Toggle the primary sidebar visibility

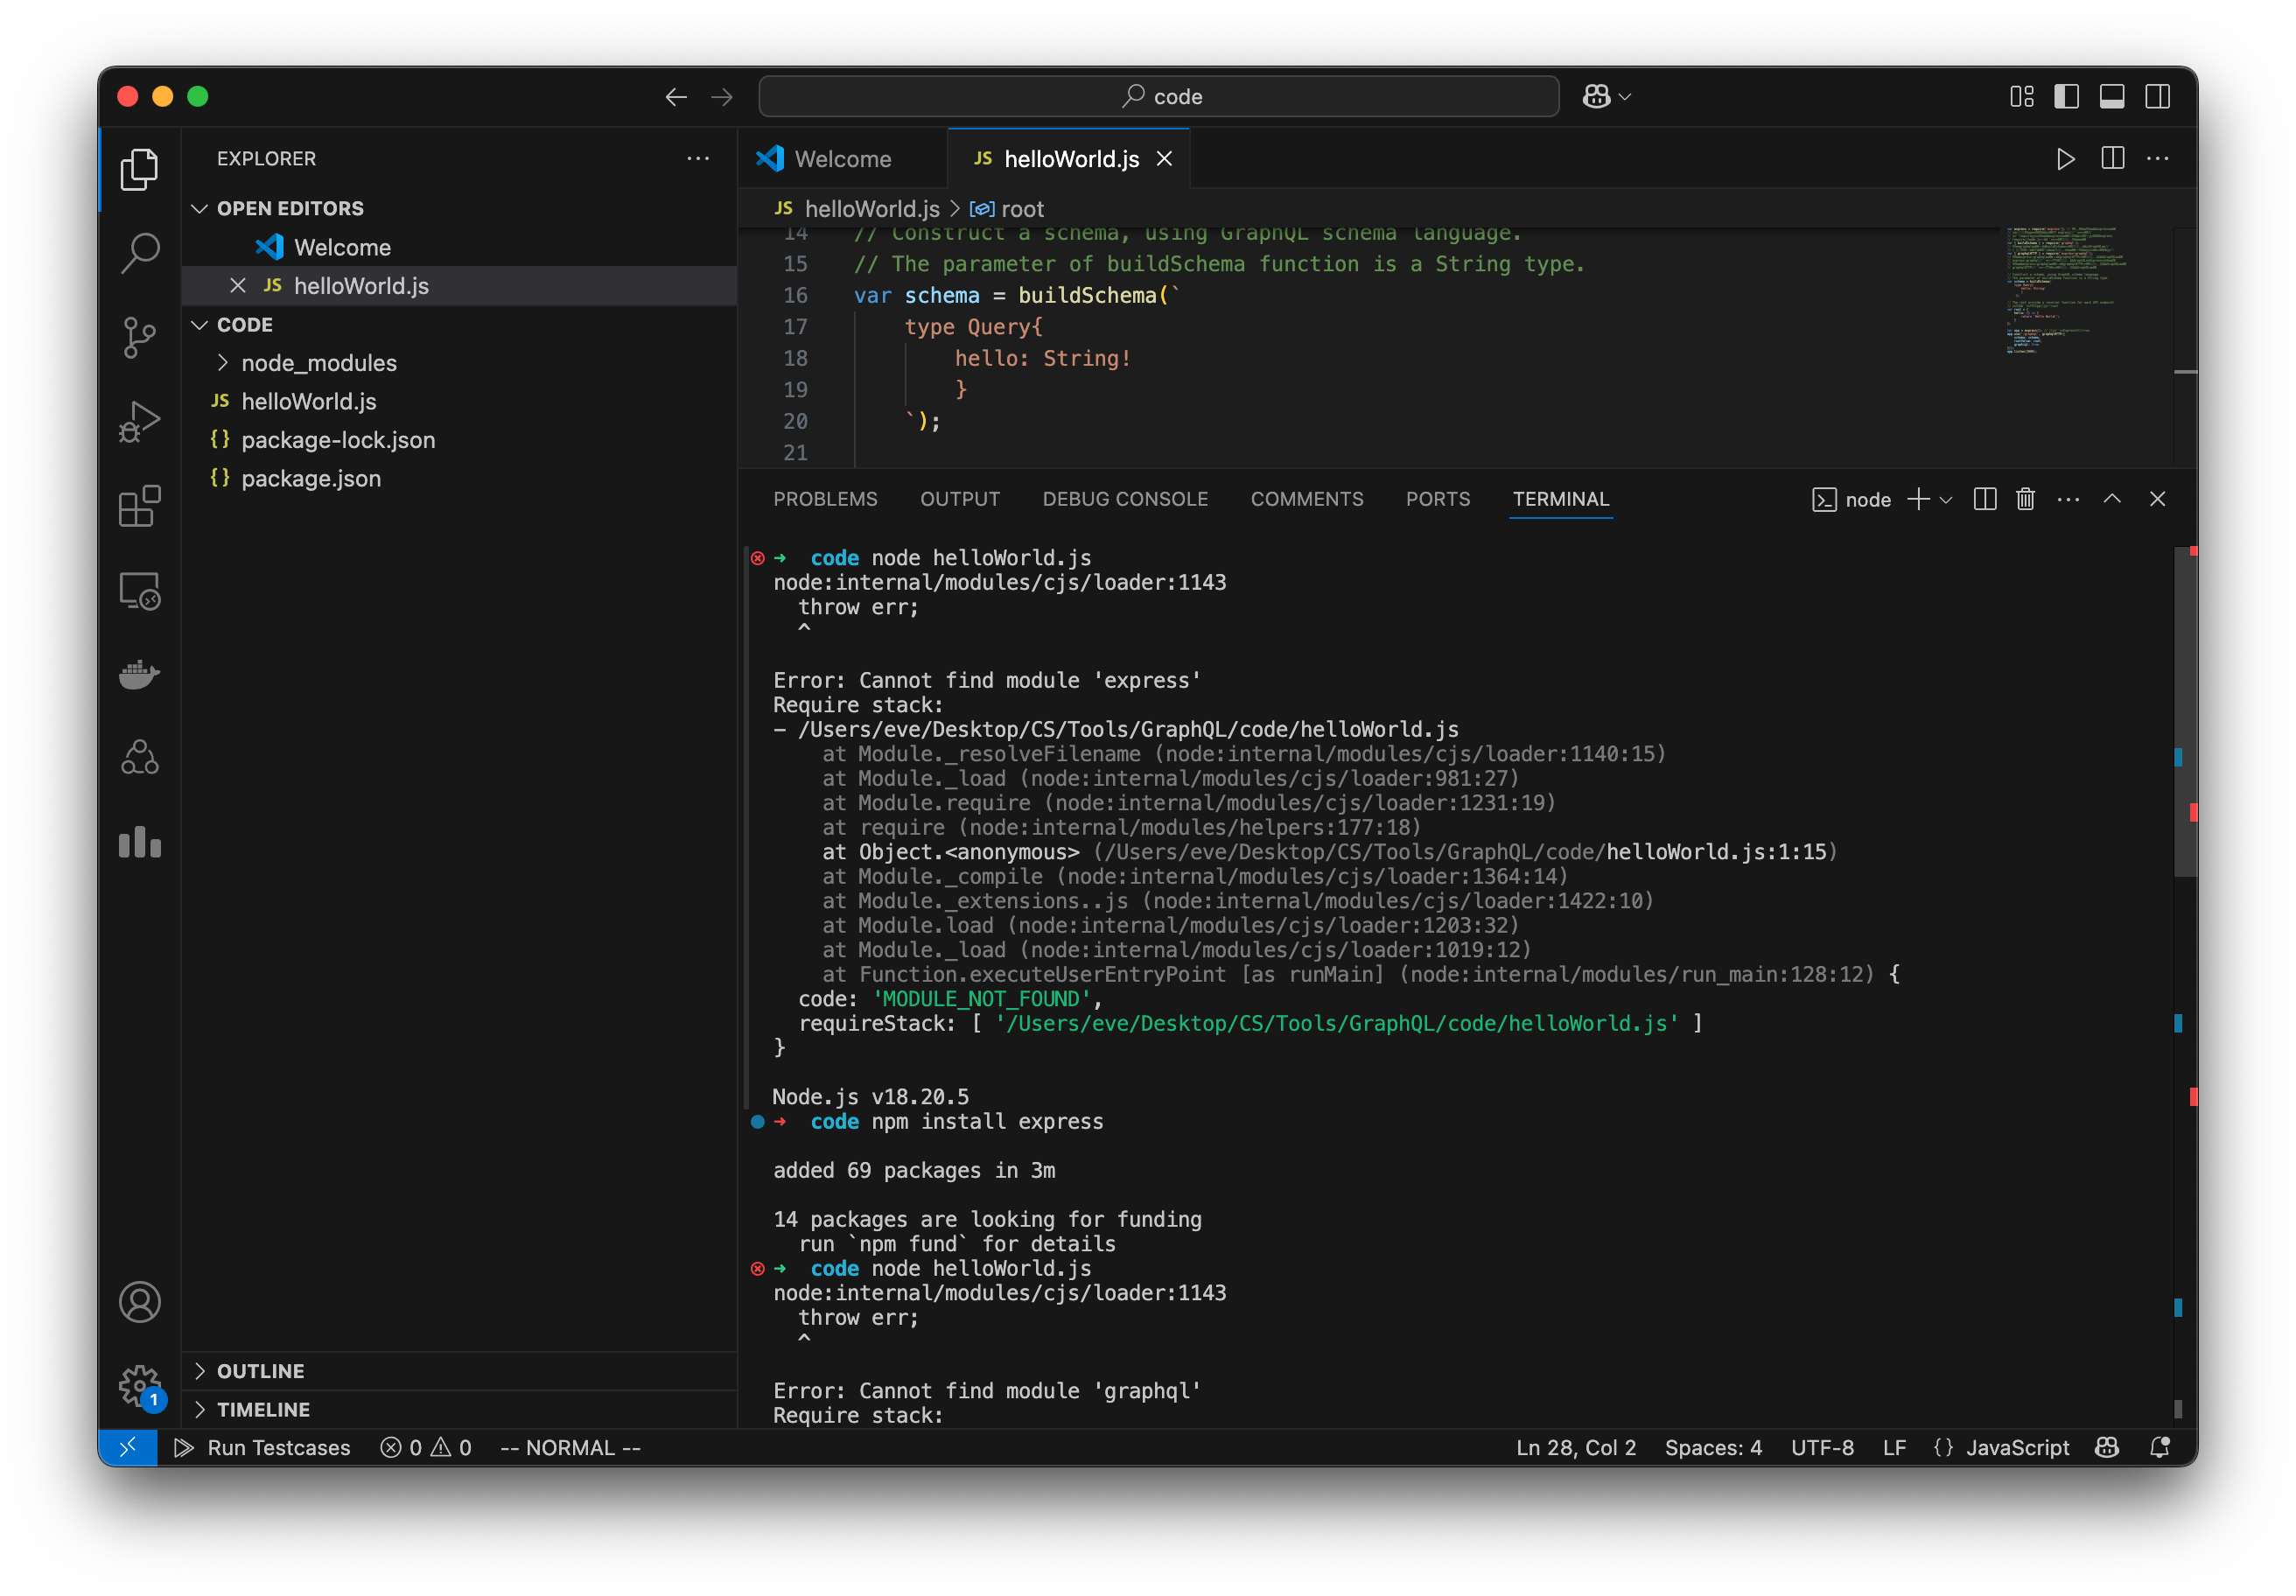click(2065, 96)
